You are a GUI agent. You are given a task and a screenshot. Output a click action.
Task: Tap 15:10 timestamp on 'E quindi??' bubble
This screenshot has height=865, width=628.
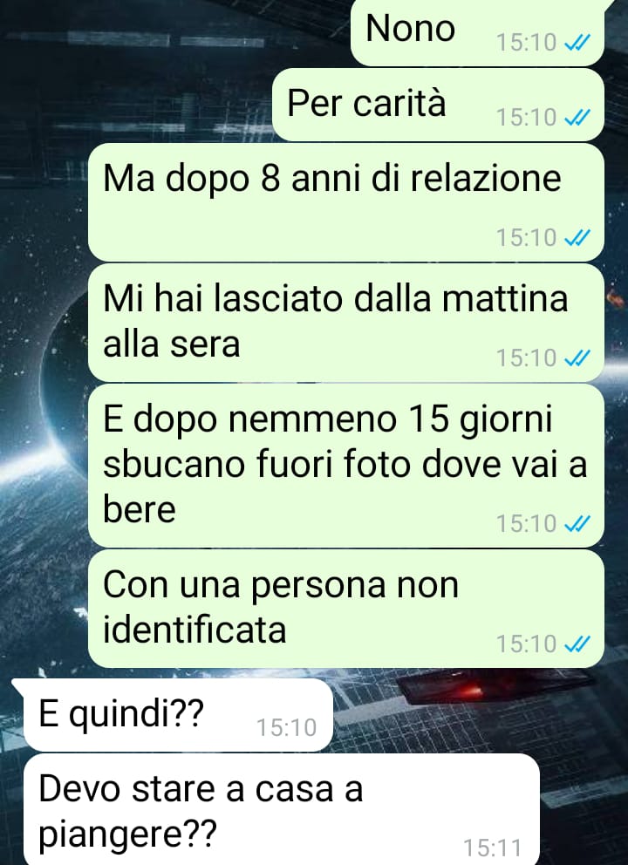(x=286, y=727)
